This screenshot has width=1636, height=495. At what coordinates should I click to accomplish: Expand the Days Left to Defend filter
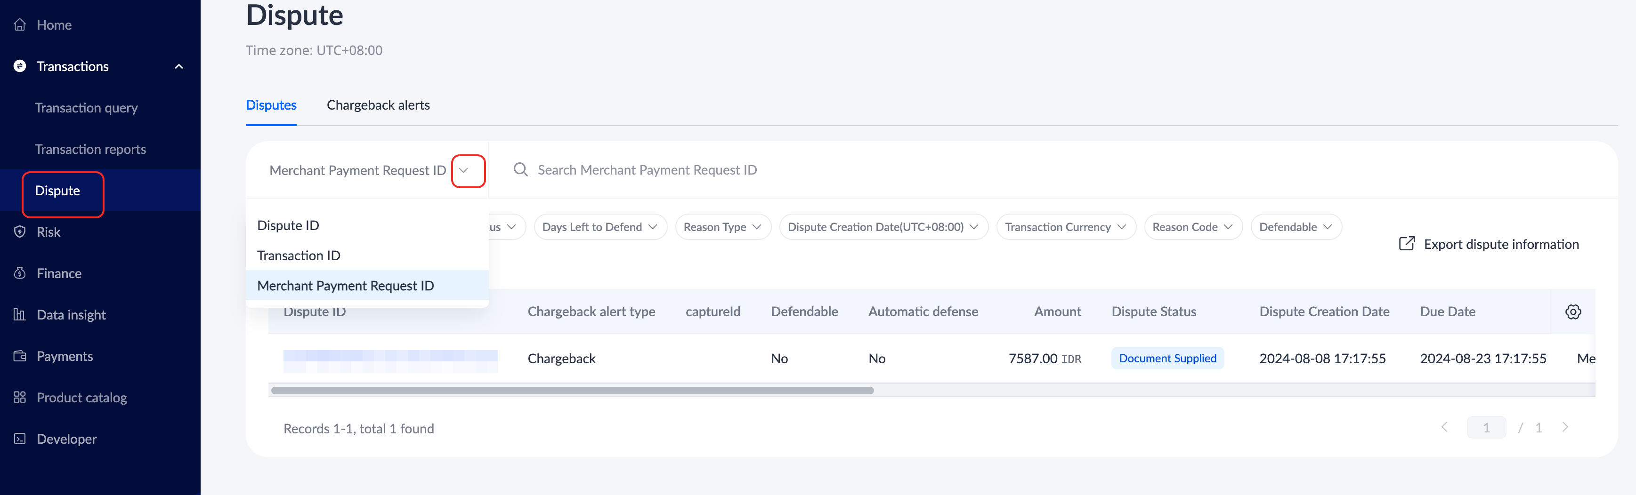pyautogui.click(x=599, y=227)
